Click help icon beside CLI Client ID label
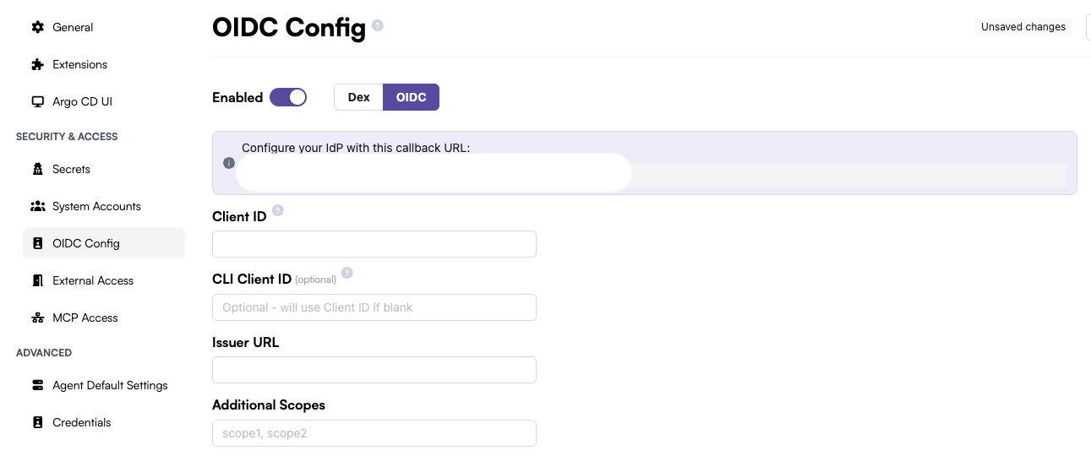Image resolution: width=1091 pixels, height=456 pixels. pyautogui.click(x=347, y=274)
